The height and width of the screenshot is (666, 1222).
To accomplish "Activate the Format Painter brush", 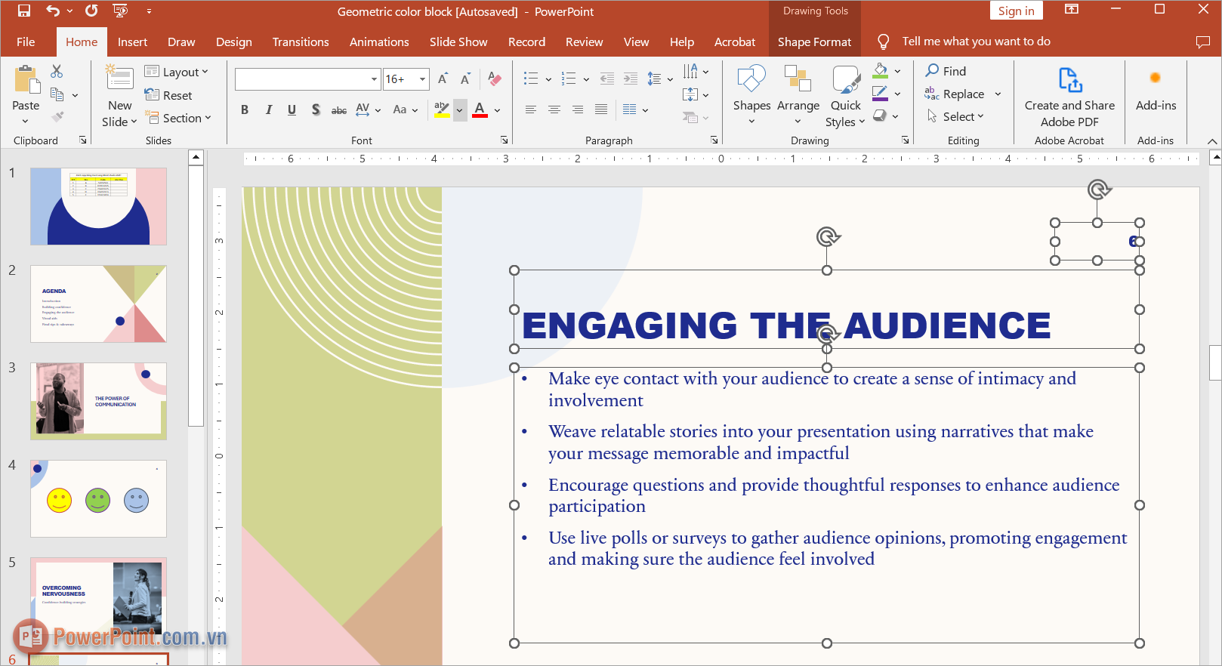I will tap(57, 117).
